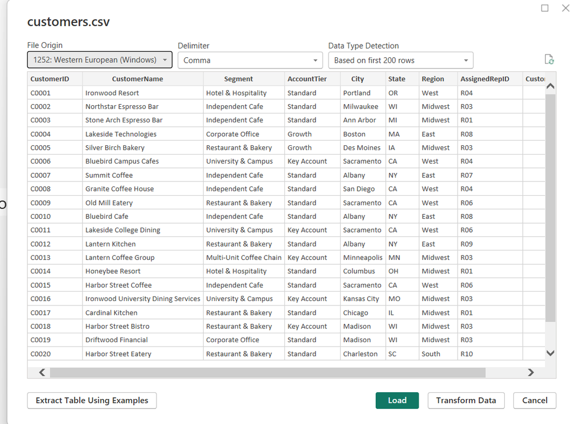The width and height of the screenshot is (570, 424).
Task: Select the Boston city cell
Action: (x=363, y=134)
